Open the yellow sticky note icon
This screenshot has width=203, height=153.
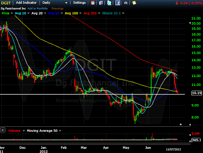pos(134,3)
